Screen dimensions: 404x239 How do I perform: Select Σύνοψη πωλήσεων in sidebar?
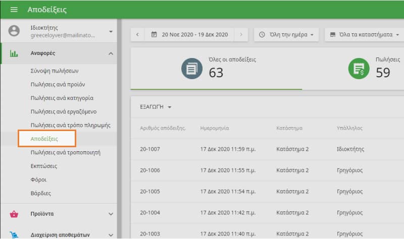click(x=54, y=71)
